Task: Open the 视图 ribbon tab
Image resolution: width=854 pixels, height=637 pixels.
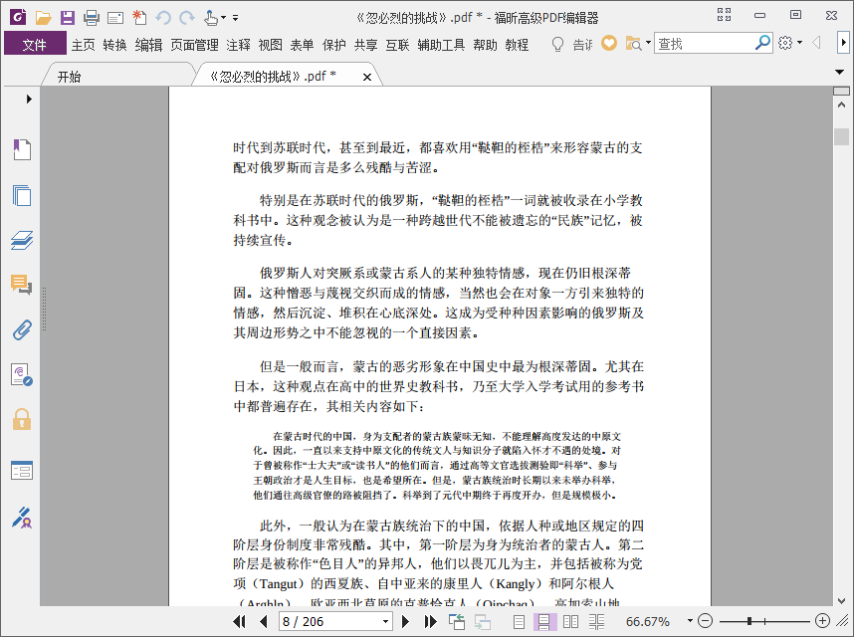Action: (270, 45)
